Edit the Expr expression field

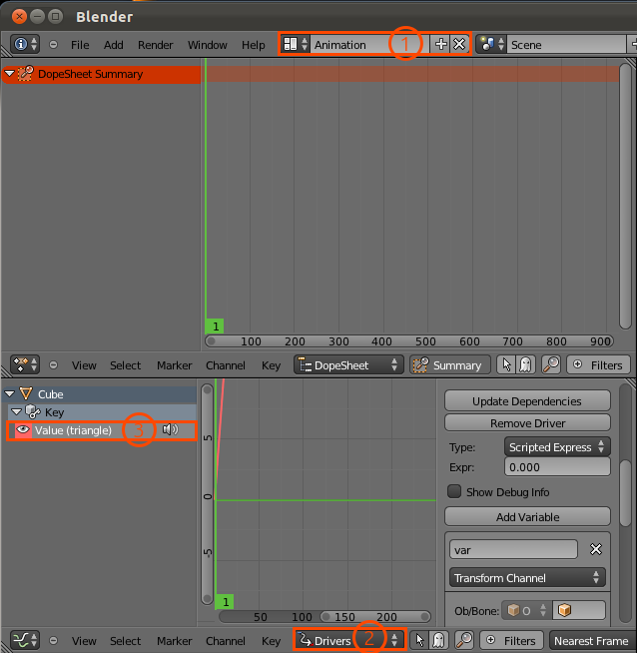click(557, 467)
